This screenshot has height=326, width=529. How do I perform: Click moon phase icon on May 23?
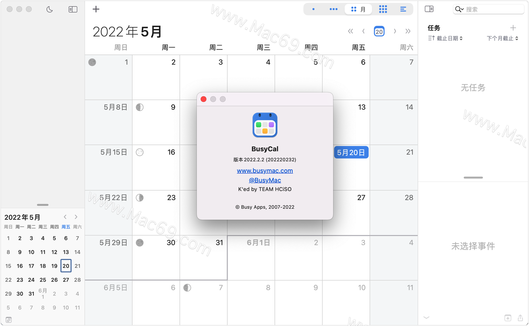point(140,198)
